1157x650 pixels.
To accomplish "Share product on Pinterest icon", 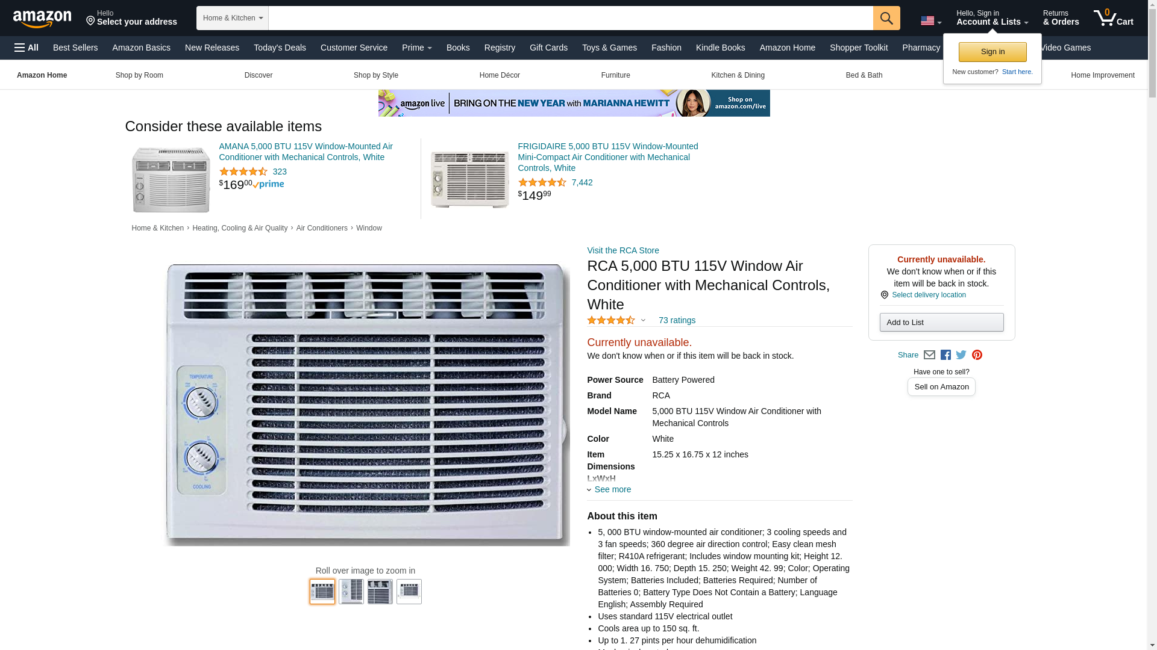I will 977,355.
